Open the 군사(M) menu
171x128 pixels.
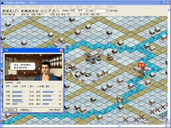click(x=69, y=6)
